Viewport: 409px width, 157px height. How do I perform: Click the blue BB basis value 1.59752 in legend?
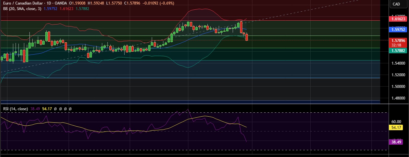(x=50, y=8)
